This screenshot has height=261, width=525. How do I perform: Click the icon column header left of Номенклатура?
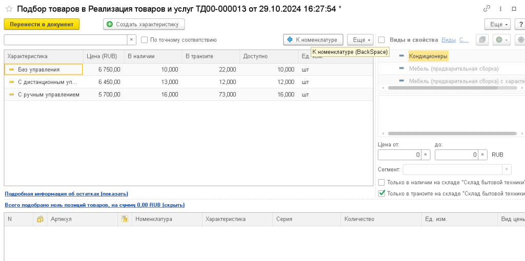125,219
